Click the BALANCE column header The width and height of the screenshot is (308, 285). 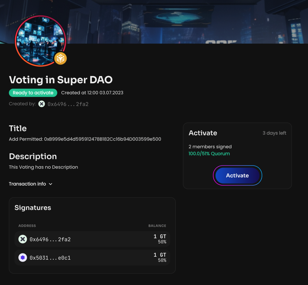pos(157,226)
